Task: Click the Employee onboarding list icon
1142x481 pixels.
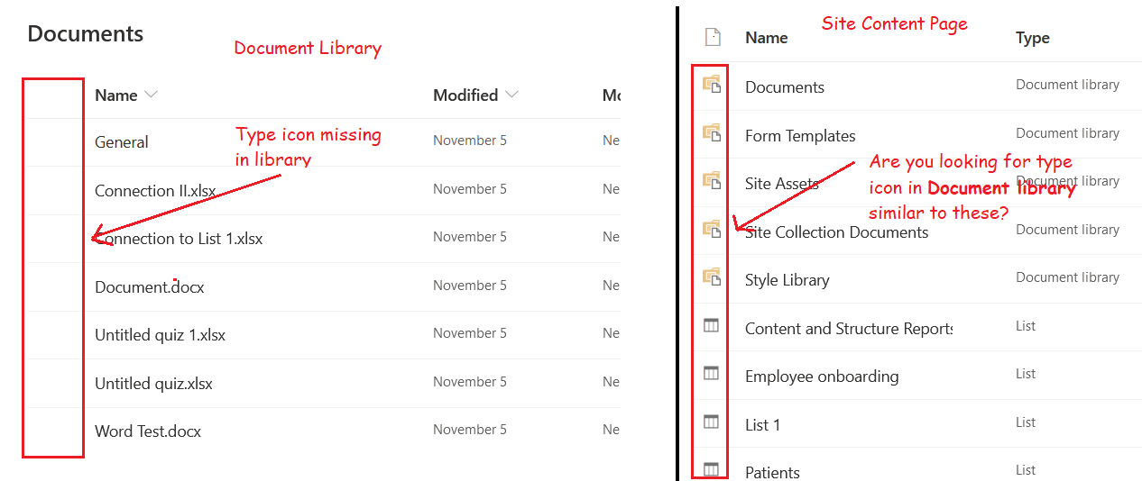Action: [x=711, y=374]
